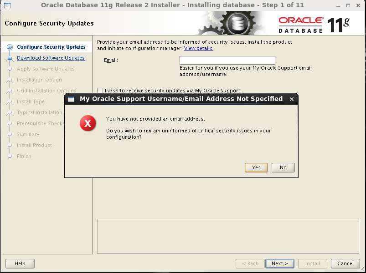Image resolution: width=366 pixels, height=273 pixels.
Task: Click the Oracle Database 11g logo
Action: [314, 25]
